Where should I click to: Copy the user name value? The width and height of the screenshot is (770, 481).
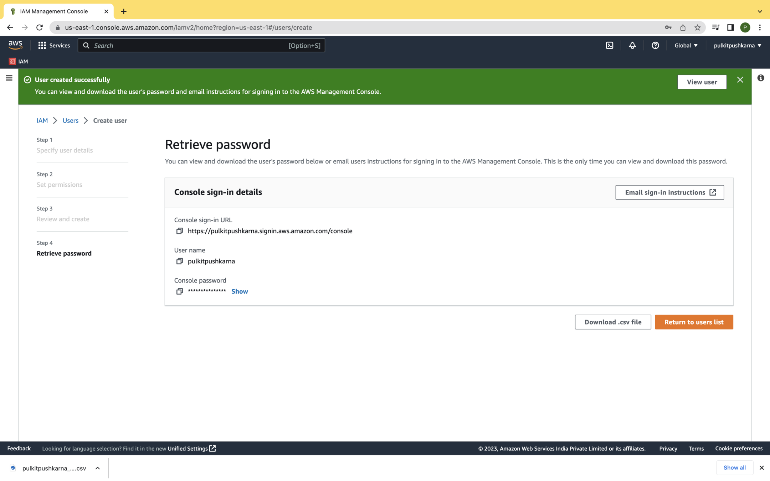(179, 261)
